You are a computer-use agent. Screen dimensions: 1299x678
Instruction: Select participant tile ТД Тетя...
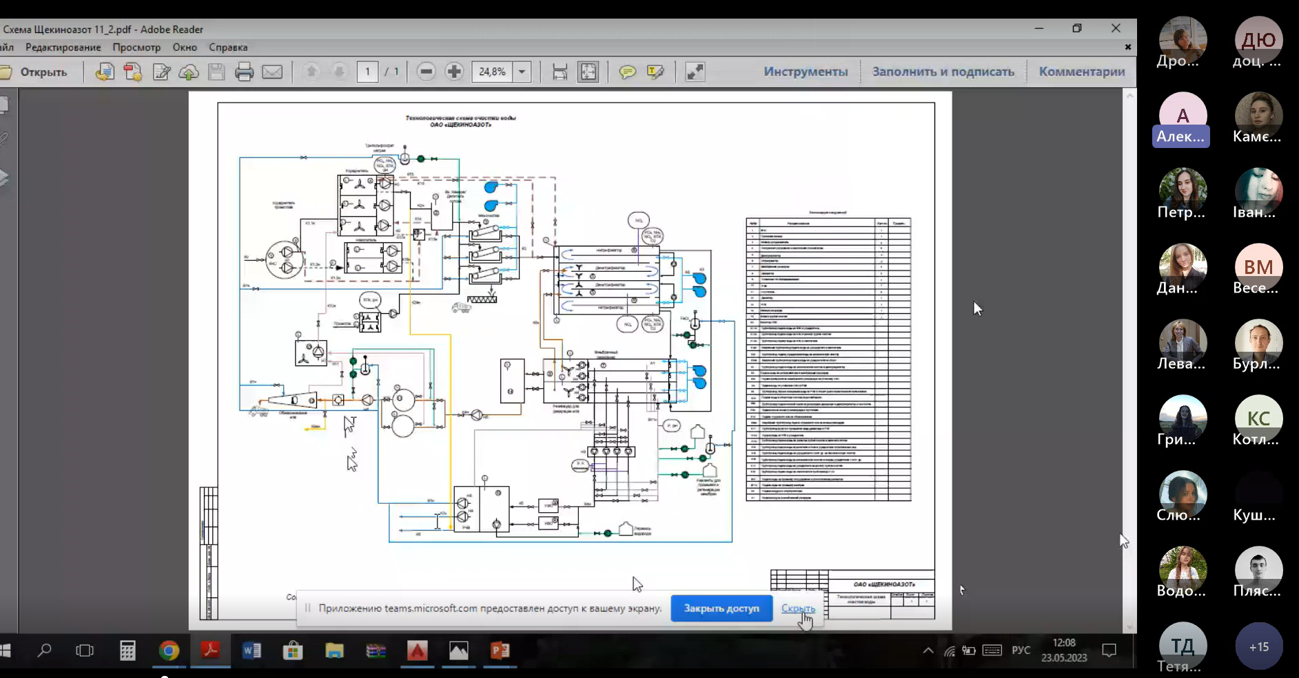click(1183, 647)
